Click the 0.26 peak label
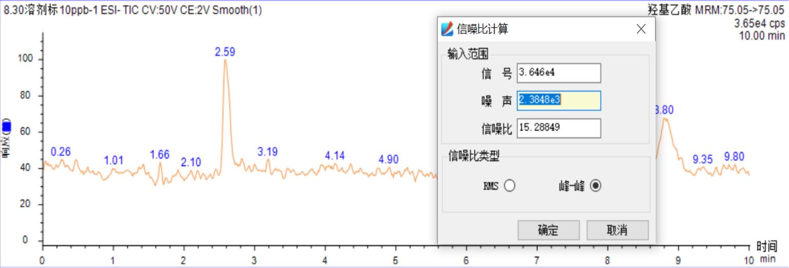 click(x=61, y=152)
